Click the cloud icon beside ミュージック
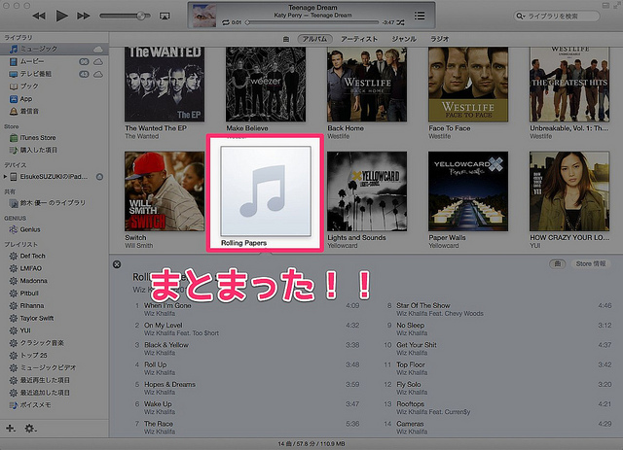This screenshot has height=450, width=623. pos(98,50)
